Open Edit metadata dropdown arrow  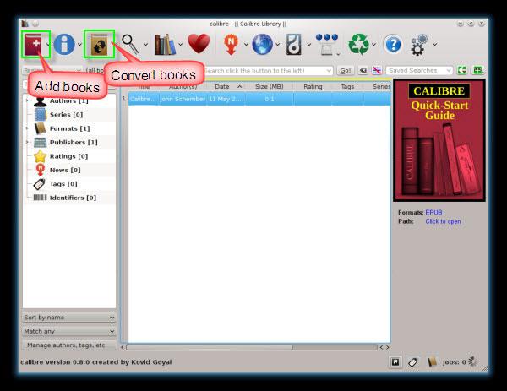click(x=80, y=45)
